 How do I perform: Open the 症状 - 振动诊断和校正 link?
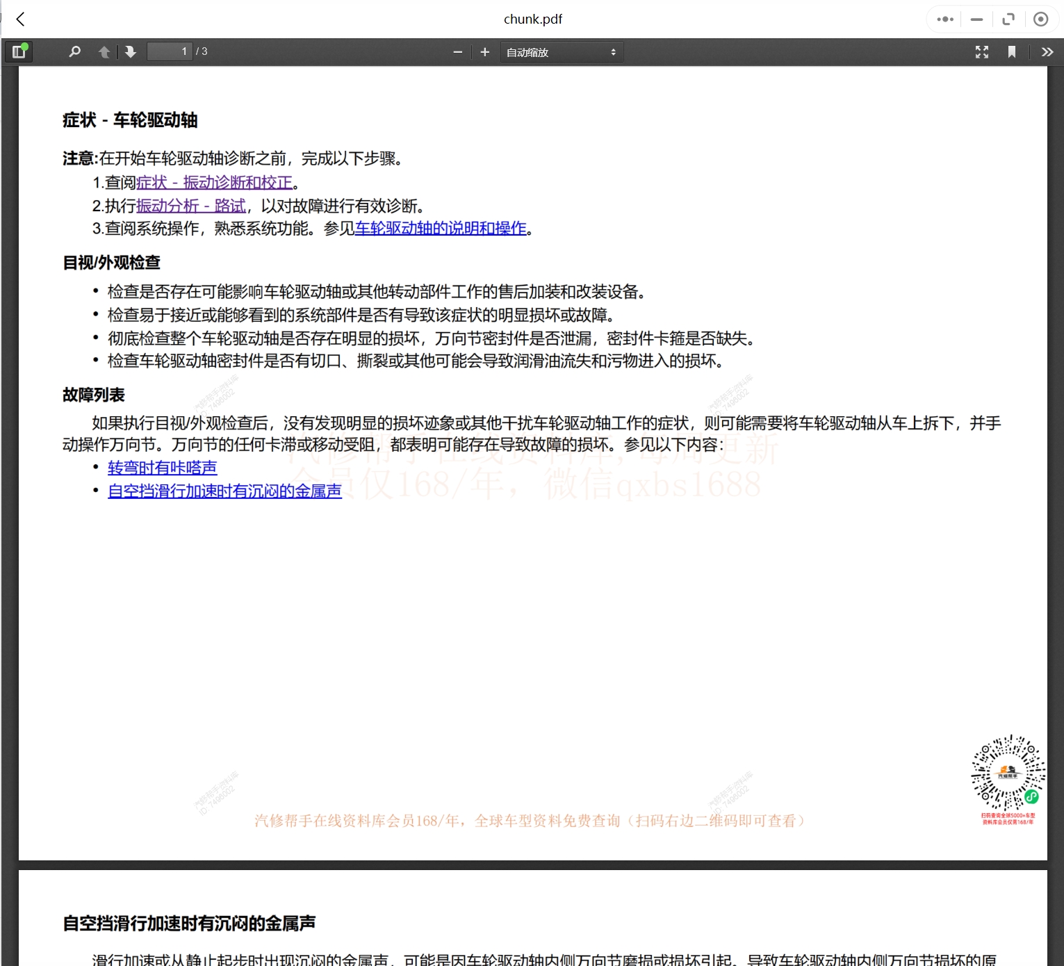click(x=214, y=182)
